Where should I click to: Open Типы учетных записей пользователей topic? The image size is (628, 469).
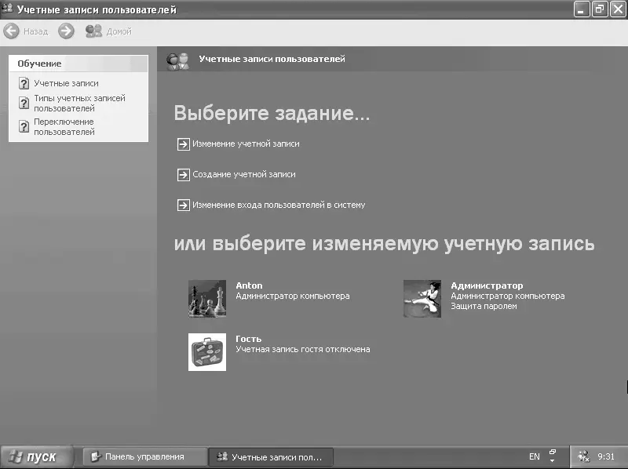[x=79, y=104]
